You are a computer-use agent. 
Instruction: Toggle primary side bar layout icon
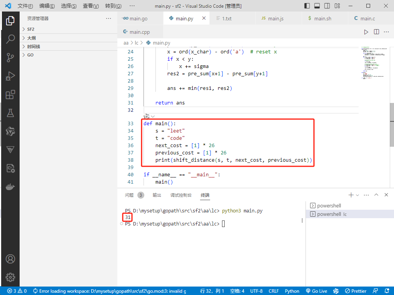[x=307, y=6]
